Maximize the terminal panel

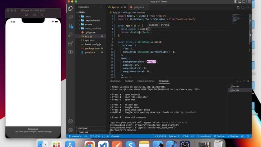point(244,81)
